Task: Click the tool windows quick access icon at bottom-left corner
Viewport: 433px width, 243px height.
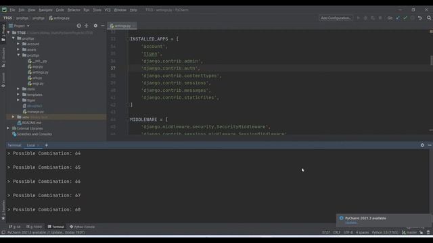Action: (3, 232)
